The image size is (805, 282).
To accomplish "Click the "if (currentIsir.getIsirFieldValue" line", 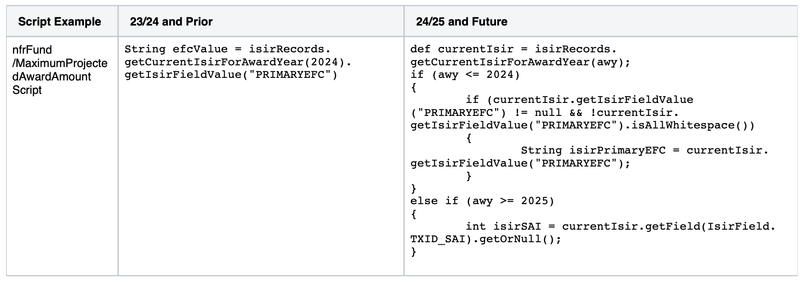I will point(579,100).
